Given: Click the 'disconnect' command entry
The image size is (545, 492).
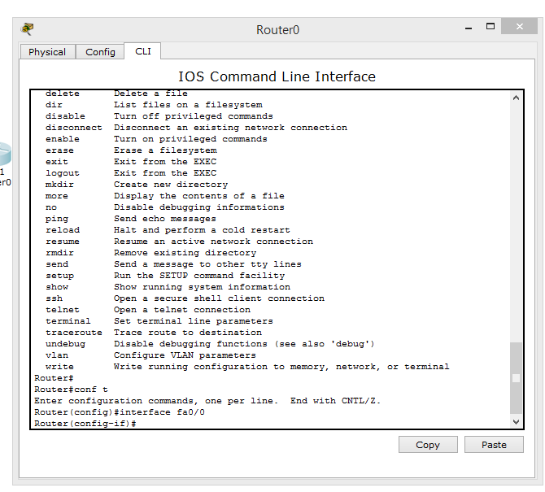Looking at the screenshot, I should [x=196, y=128].
